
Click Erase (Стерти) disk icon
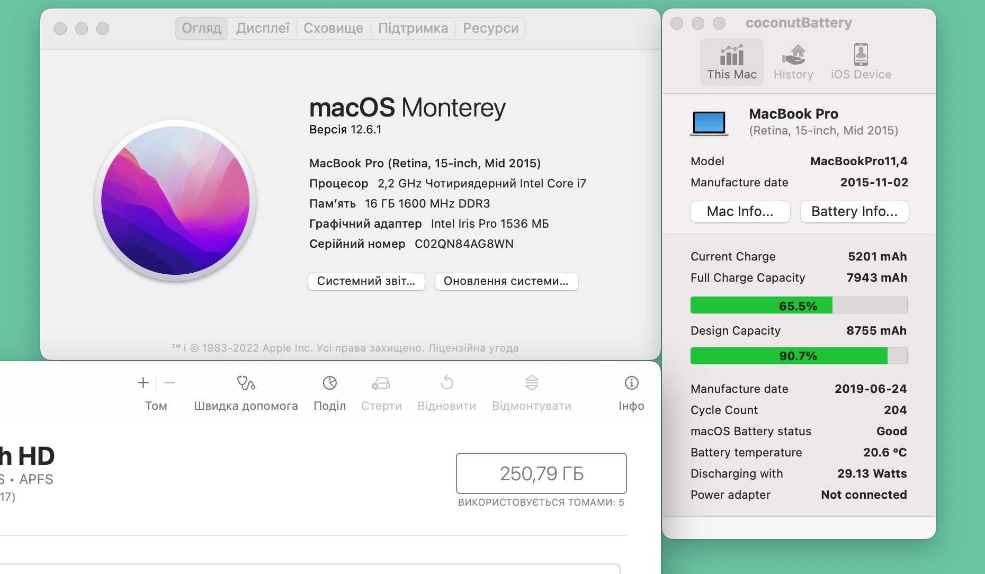point(381,383)
